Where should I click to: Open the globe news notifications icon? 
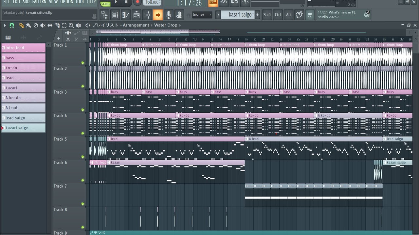click(367, 14)
